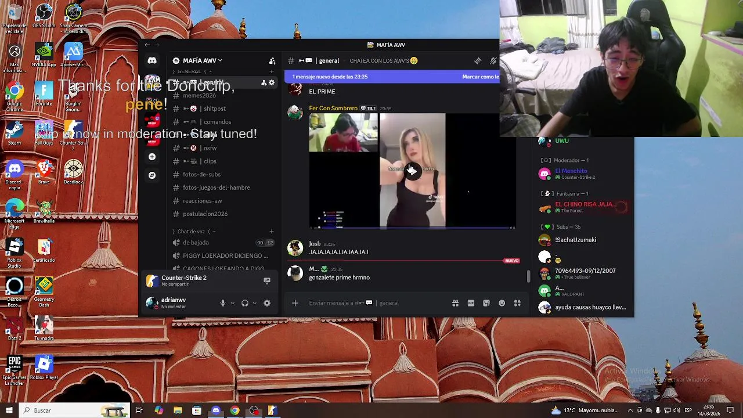Screen dimensions: 743x418
Task: Open headphone output options chevron
Action: pos(254,303)
